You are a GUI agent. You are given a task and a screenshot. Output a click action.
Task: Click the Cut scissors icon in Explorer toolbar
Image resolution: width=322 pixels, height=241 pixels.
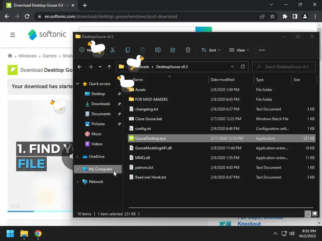click(113, 50)
